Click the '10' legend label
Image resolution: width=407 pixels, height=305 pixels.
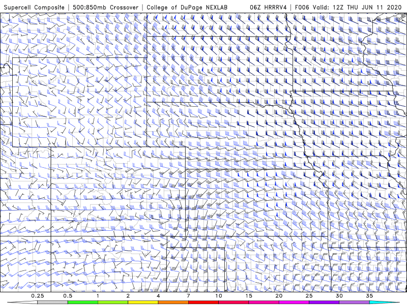click(219, 296)
